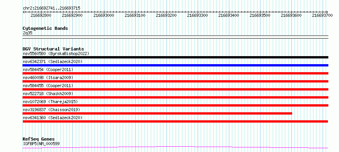The width and height of the screenshot is (339, 152).
Task: Click ruler position 216692900
Action: click(72, 15)
